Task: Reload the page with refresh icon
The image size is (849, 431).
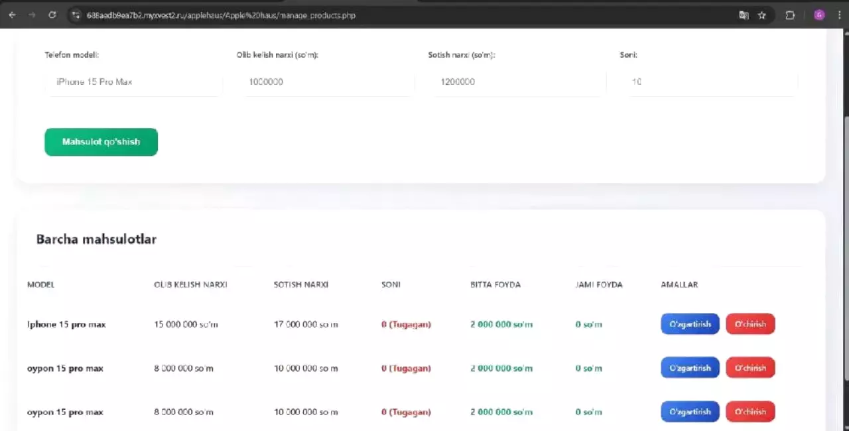Action: [52, 15]
